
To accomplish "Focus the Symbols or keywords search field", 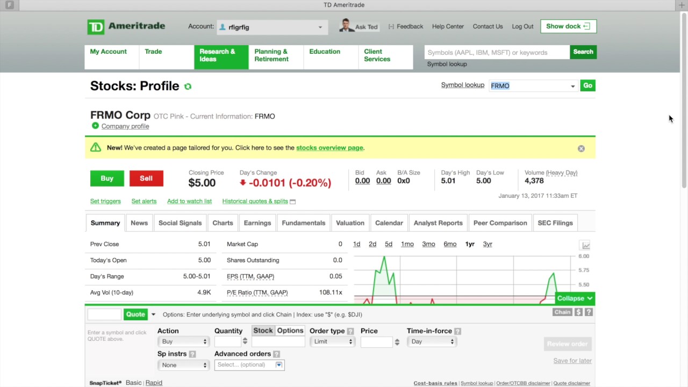I will (497, 52).
